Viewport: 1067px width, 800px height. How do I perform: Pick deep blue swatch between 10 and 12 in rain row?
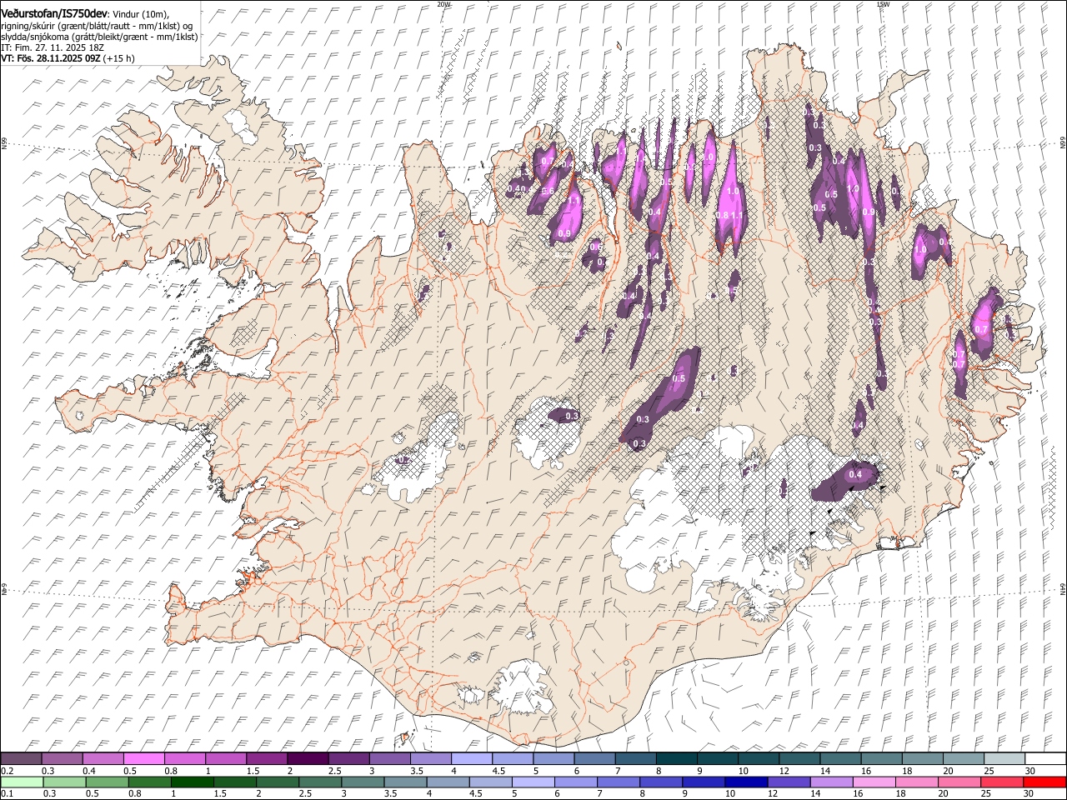746,782
